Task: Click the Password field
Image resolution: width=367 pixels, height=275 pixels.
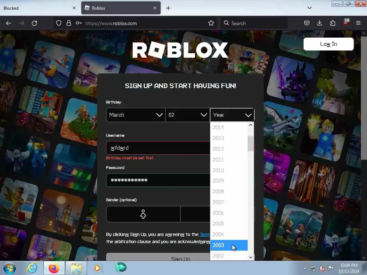Action: pos(158,180)
